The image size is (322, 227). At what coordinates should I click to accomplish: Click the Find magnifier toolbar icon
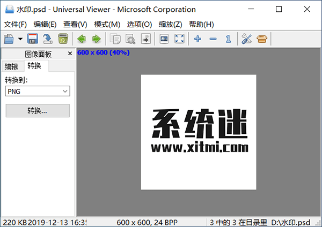coord(130,39)
